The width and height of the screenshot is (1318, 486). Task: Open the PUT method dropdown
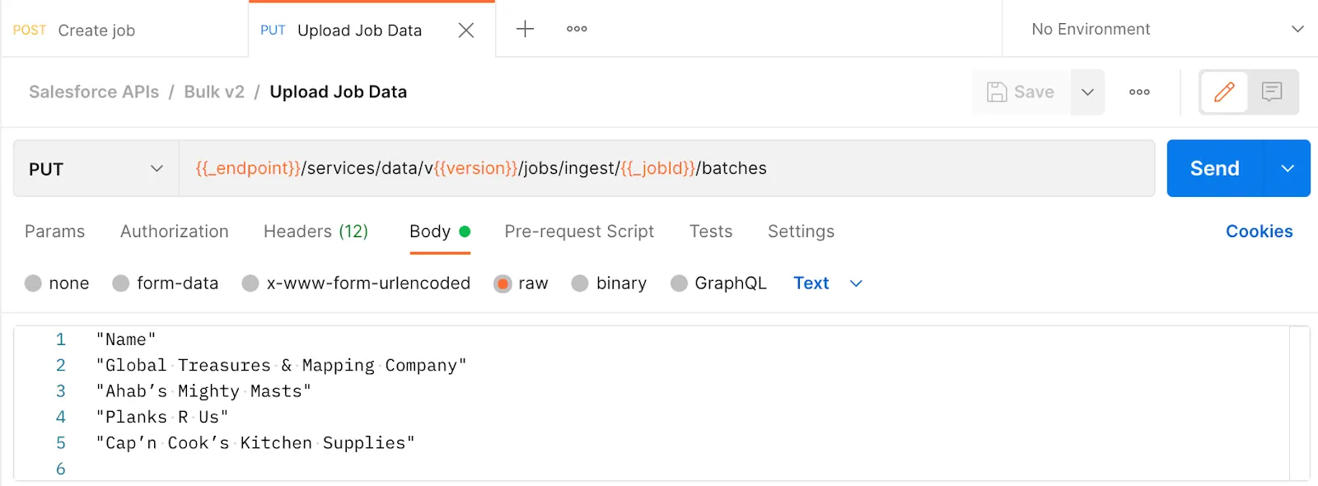(x=96, y=169)
